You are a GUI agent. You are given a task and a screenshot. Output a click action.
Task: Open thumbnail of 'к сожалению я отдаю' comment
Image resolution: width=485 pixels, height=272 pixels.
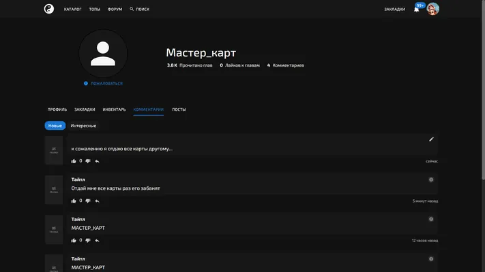54,150
